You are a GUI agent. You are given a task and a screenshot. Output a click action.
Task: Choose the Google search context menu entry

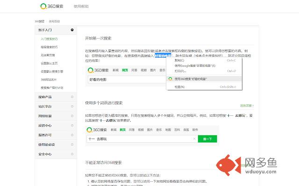point(204,66)
